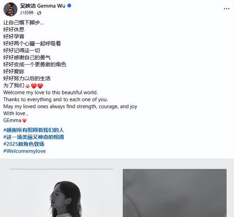Open the 吴映洁 Gemma Wu profile name
The image size is (234, 217).
pos(43,6)
